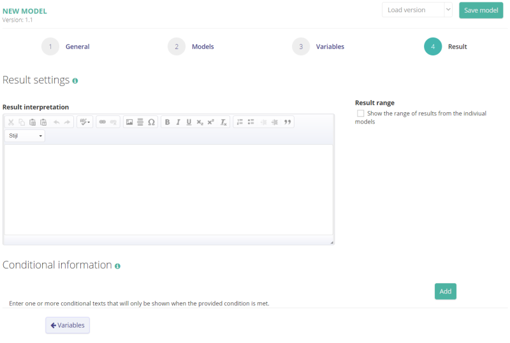This screenshot has width=510, height=343.
Task: Click the info icon beside Result settings
Action: tap(75, 81)
